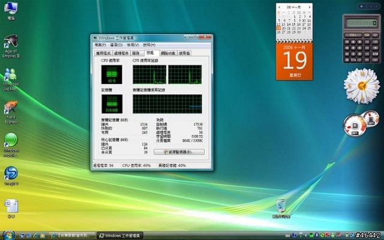Click the daisy flower clock gadget
The image size is (384, 240).
[x=362, y=86]
